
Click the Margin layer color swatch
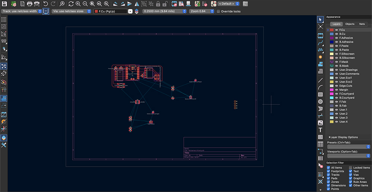click(x=332, y=90)
